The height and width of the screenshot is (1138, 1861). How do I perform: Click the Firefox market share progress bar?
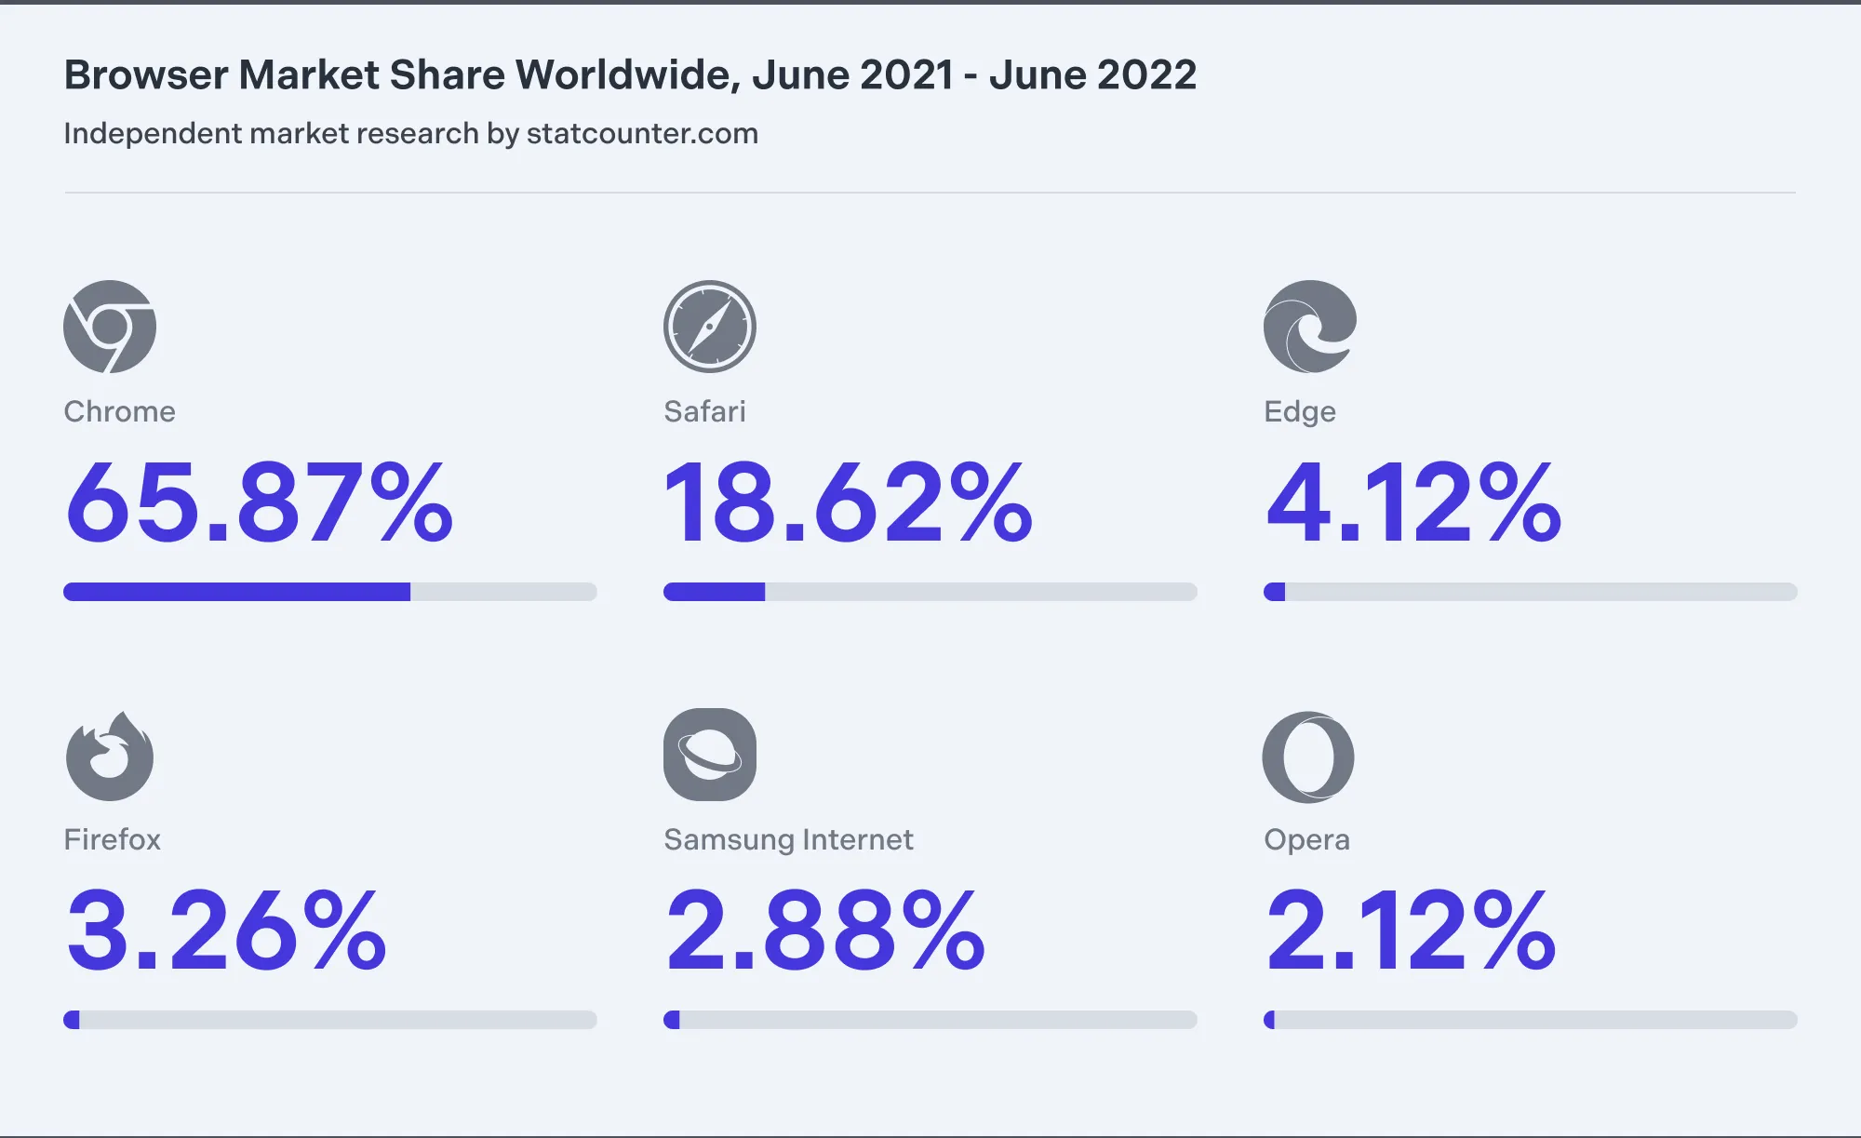tap(330, 1020)
